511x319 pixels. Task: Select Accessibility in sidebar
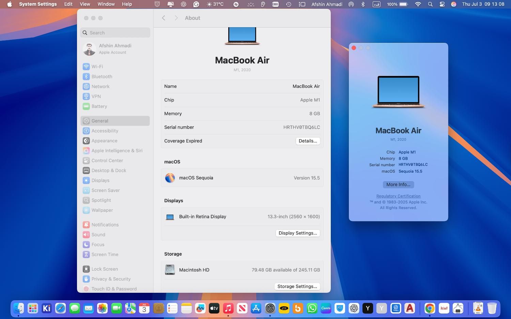[x=115, y=131]
